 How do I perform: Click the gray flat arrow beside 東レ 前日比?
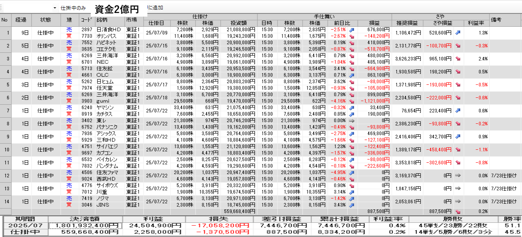352,121
